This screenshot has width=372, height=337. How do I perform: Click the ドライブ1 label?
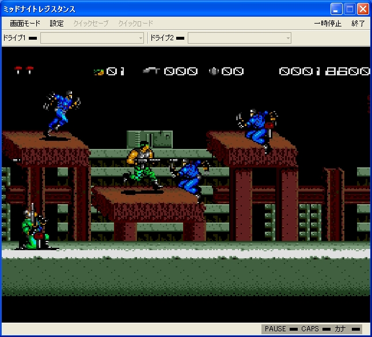pos(14,38)
